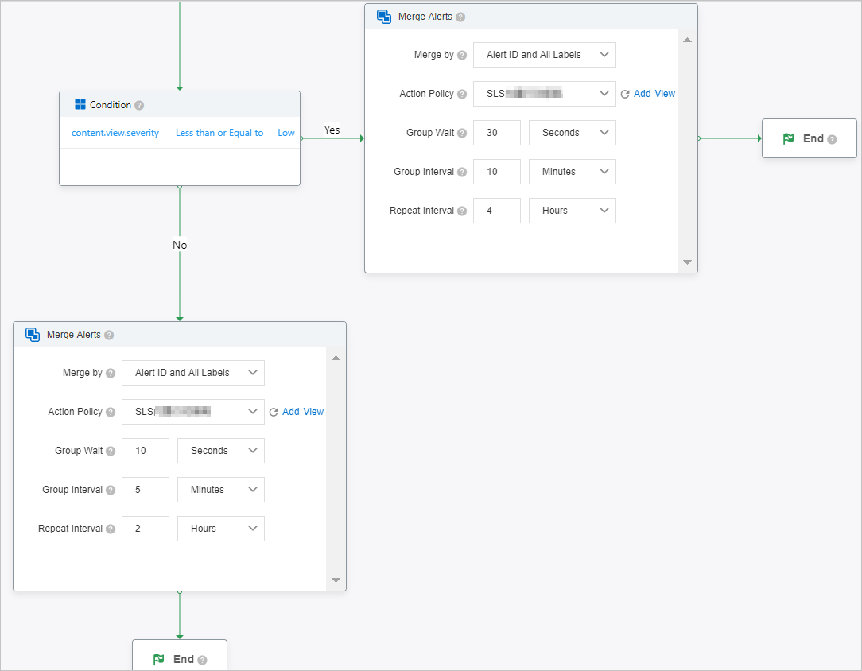Click View link in upper Merge Alerts node
Screen dimensions: 862x671
(666, 94)
